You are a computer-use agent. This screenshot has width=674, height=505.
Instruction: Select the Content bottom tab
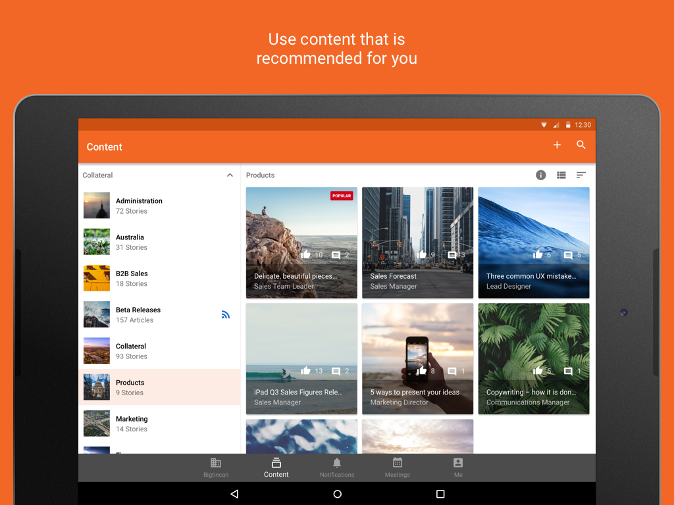coord(276,468)
